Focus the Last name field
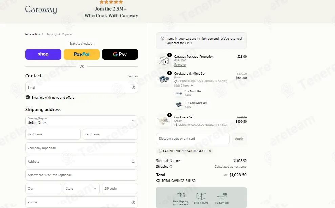This screenshot has height=208, width=335. (110, 134)
